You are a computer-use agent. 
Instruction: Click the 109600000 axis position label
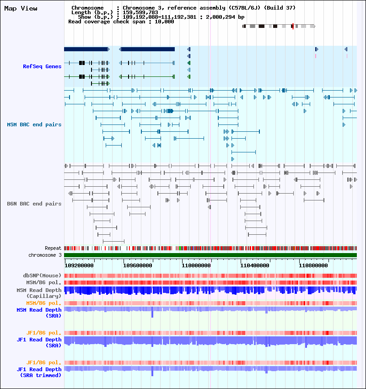[138, 265]
